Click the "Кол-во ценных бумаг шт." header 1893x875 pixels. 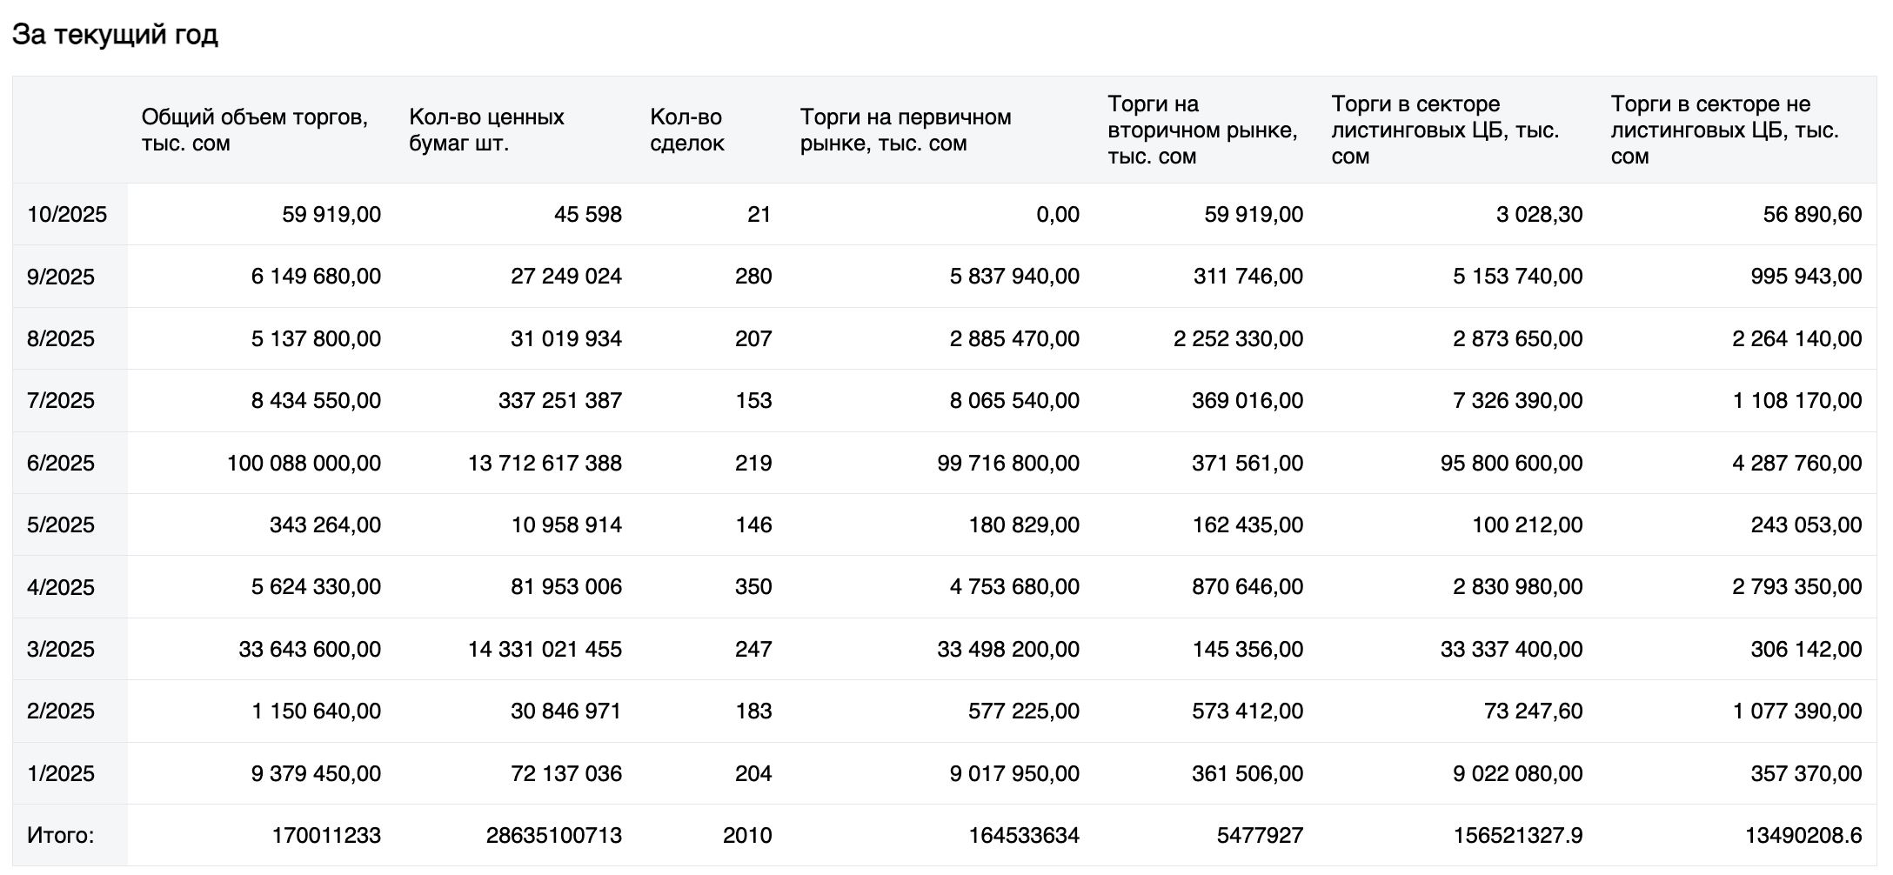486,130
